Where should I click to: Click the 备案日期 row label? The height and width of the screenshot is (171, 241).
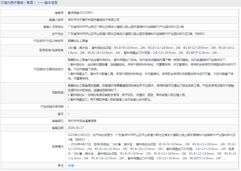click(58, 128)
